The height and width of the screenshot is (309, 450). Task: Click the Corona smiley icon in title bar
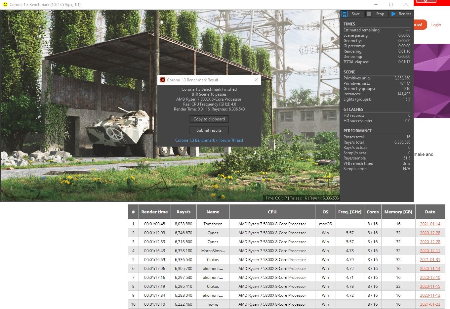pyautogui.click(x=5, y=4)
